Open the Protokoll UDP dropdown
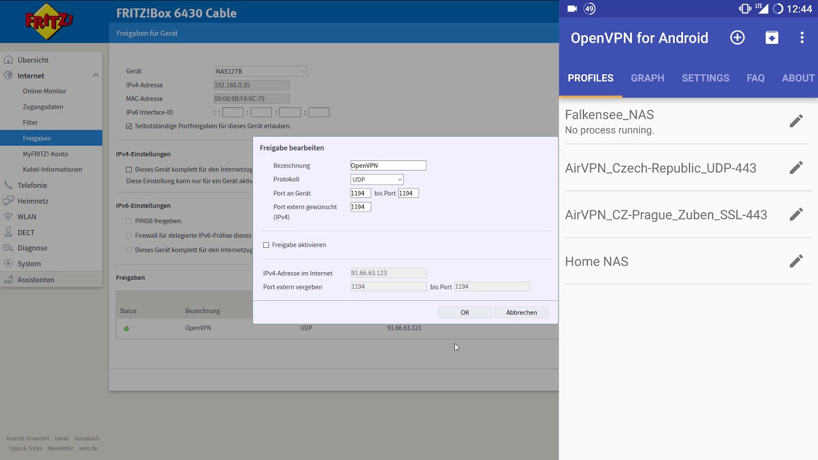Image resolution: width=818 pixels, height=460 pixels. pyautogui.click(x=377, y=180)
